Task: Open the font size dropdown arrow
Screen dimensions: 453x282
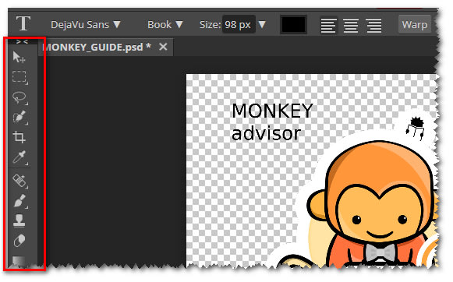Action: [262, 24]
